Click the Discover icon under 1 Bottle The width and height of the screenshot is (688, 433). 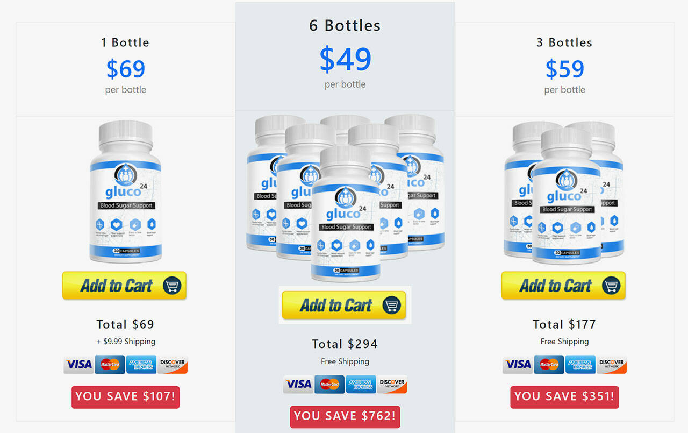point(173,365)
